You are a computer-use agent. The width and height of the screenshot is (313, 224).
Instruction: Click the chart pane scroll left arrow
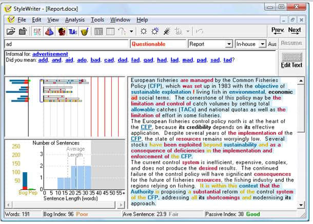click(x=8, y=205)
